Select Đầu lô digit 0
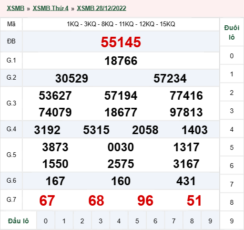 point(46,221)
